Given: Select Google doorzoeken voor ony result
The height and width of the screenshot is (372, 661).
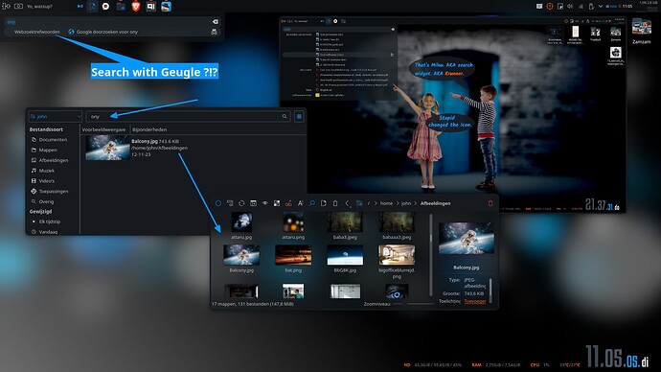Looking at the screenshot, I should pyautogui.click(x=107, y=32).
